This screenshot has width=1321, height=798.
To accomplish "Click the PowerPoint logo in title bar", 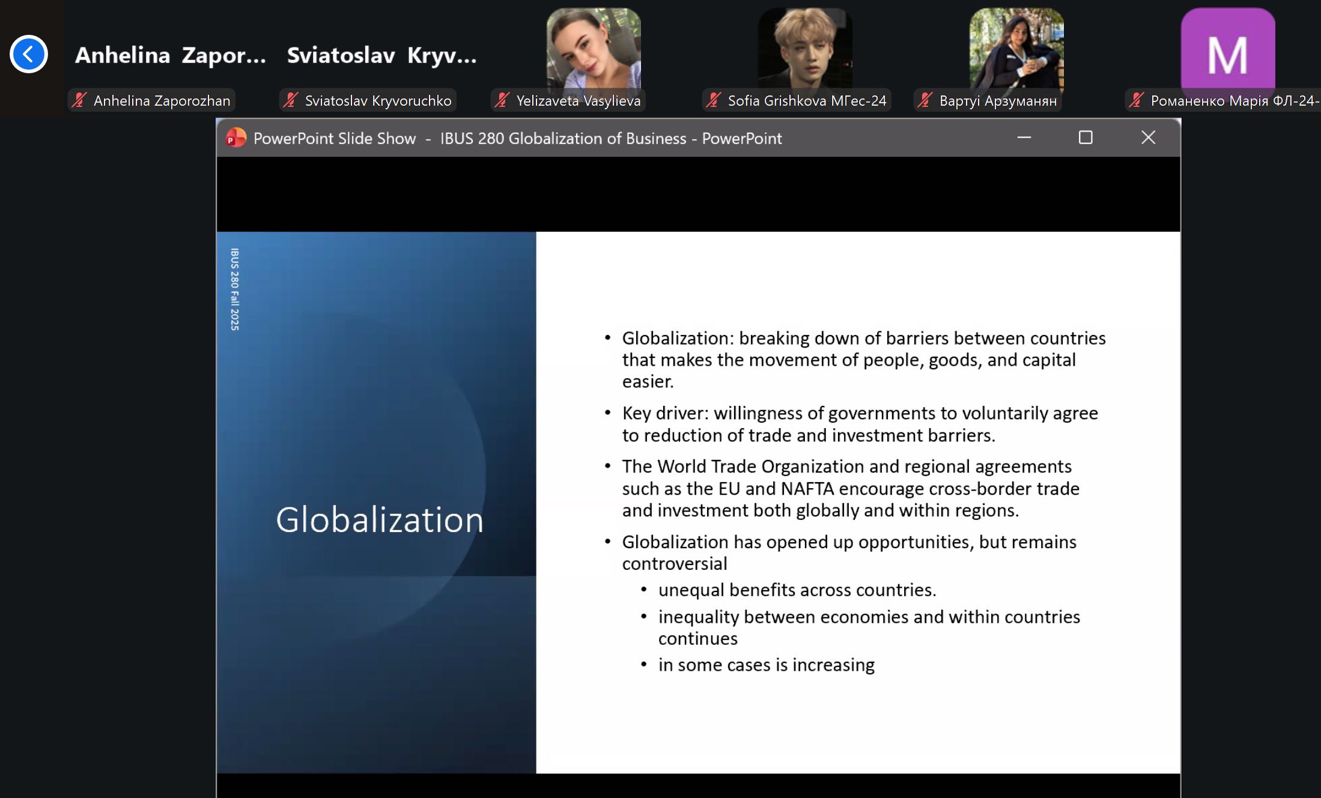I will (235, 138).
